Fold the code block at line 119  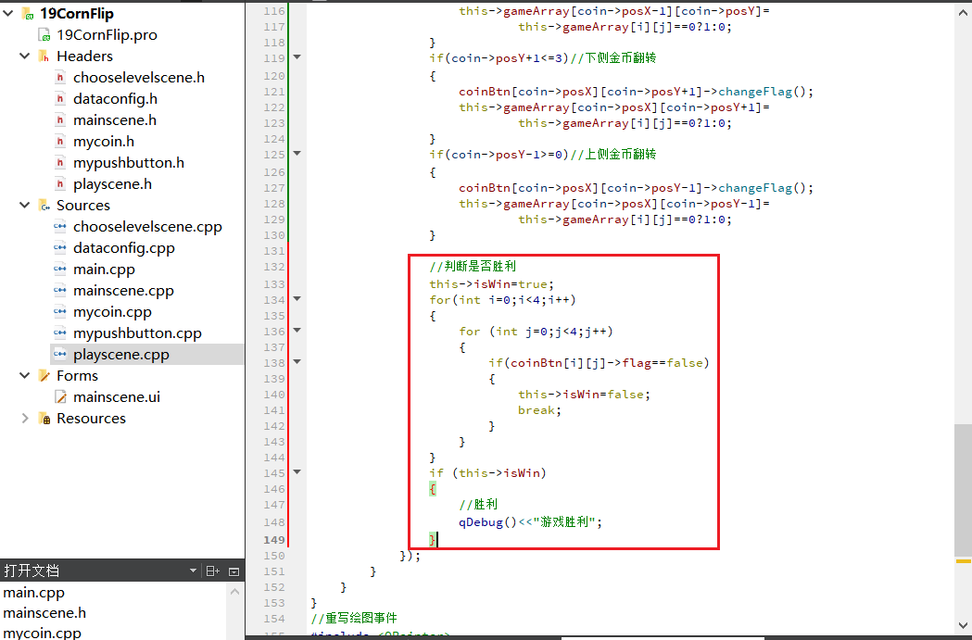pyautogui.click(x=297, y=57)
